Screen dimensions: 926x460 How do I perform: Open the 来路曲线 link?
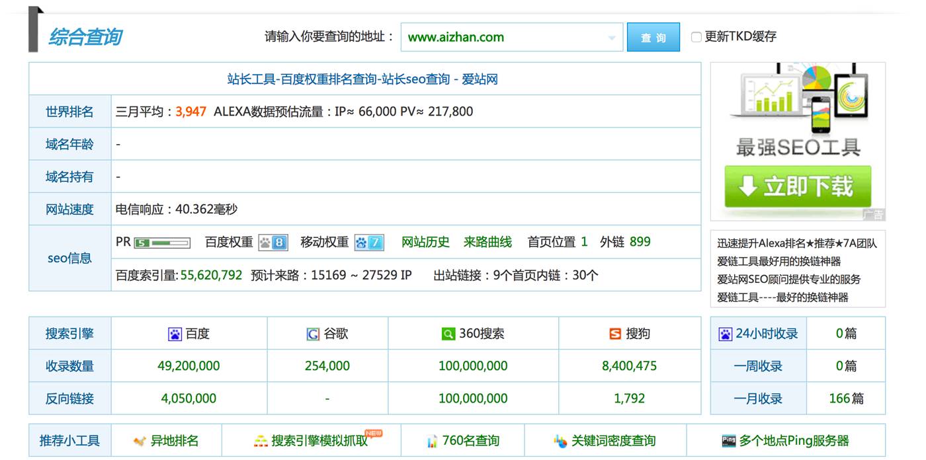pos(487,242)
